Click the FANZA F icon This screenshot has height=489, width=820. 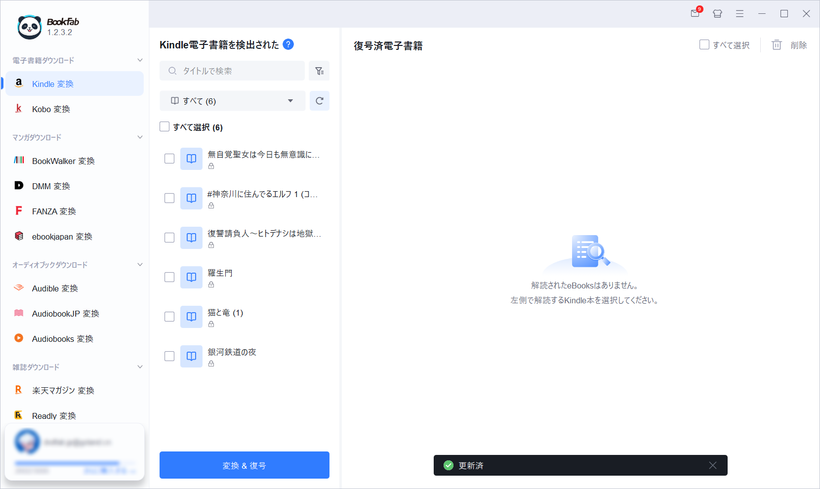click(19, 210)
